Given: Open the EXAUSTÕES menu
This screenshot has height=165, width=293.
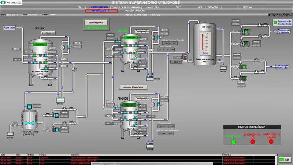Looking at the screenshot, I should [152, 7].
